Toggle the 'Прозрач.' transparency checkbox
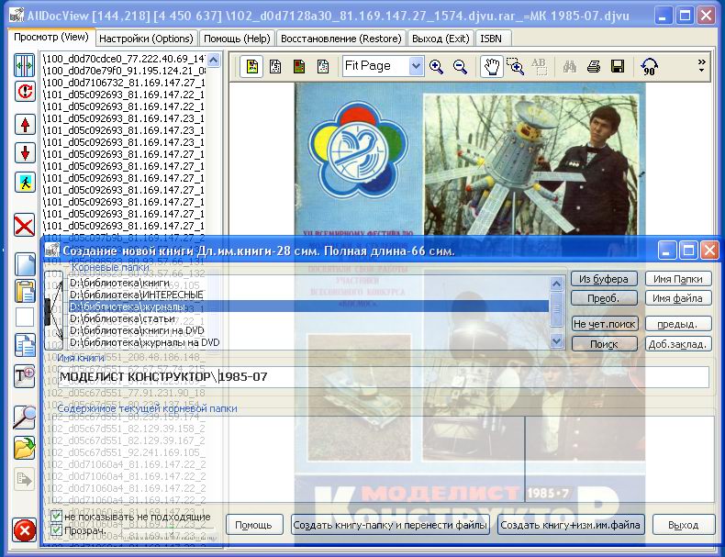The height and width of the screenshot is (557, 725). pos(57,530)
